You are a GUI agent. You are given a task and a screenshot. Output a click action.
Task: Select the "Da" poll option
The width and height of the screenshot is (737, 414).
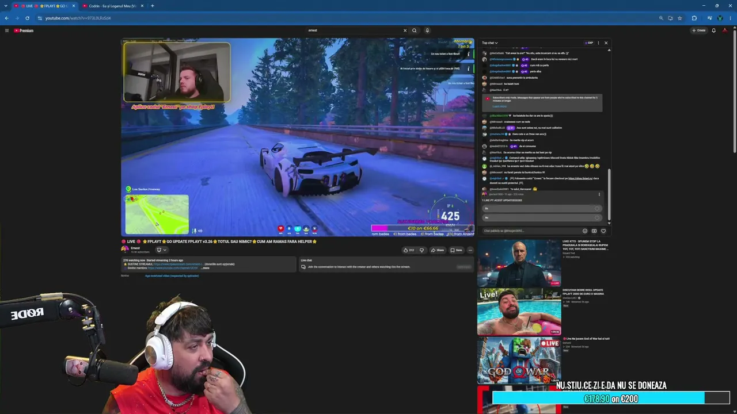[x=542, y=208]
